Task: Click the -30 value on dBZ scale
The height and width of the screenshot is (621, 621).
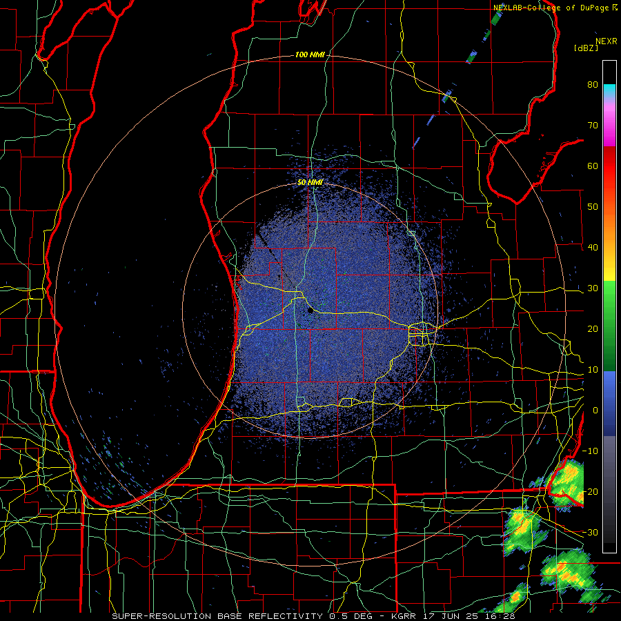Action: [x=590, y=532]
